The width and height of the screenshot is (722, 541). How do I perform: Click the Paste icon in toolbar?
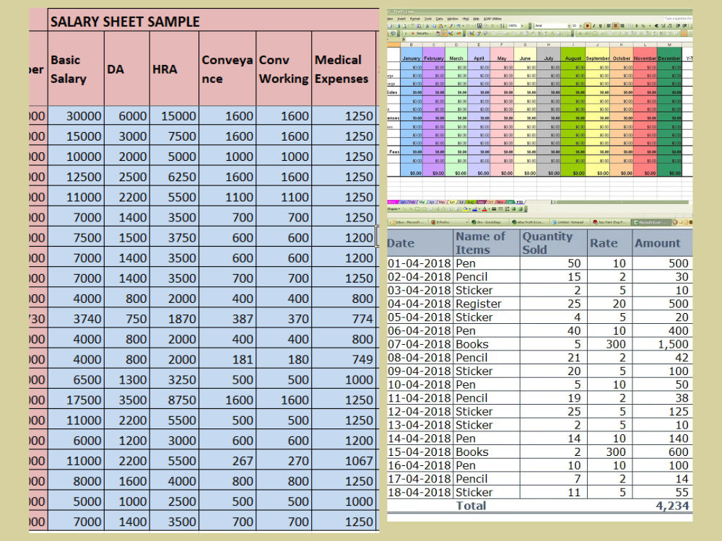[x=440, y=26]
